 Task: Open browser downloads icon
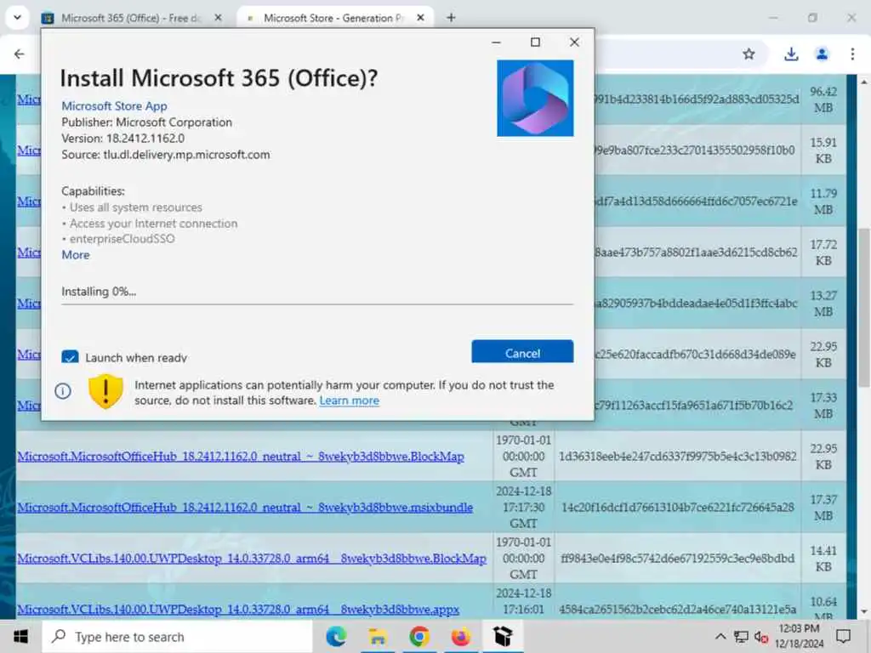791,54
